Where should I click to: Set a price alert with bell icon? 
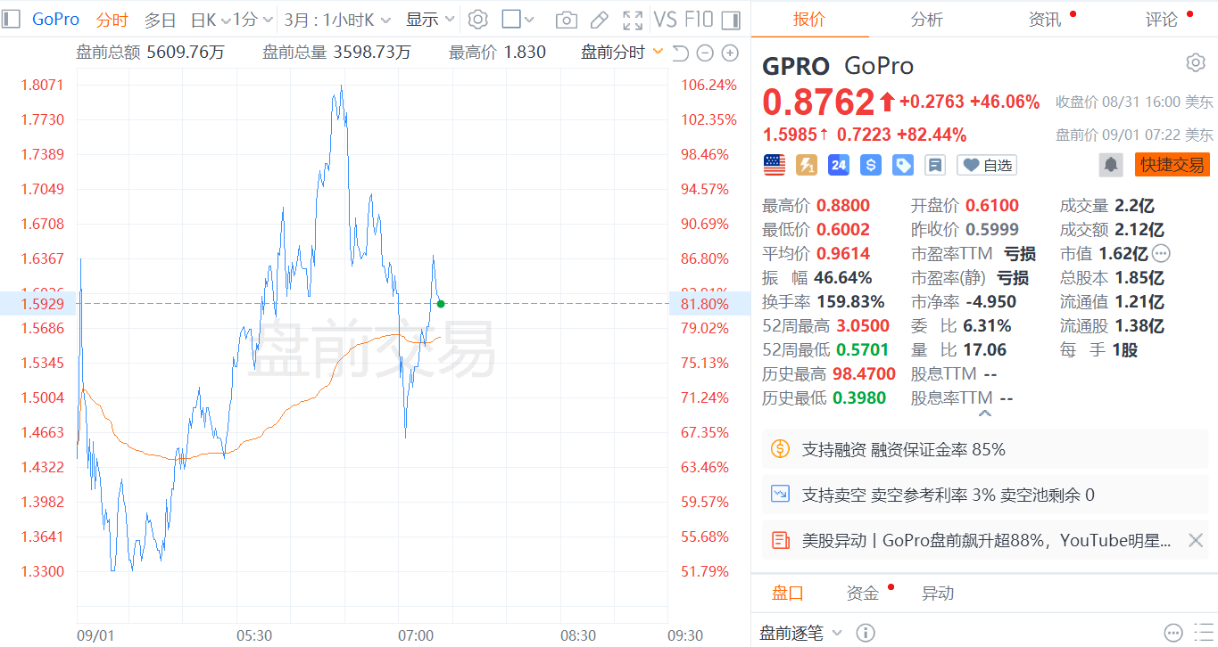point(1111,165)
